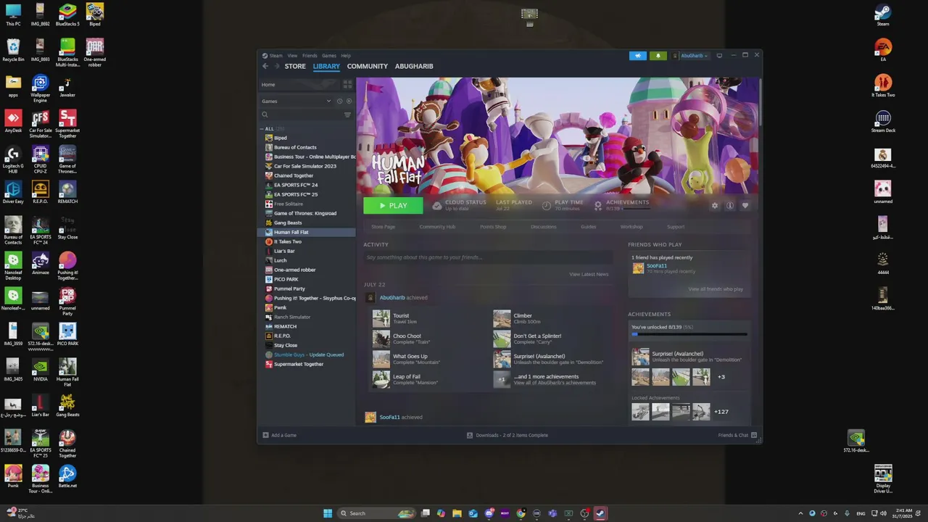
Task: Open Steam from the taskbar
Action: click(600, 513)
